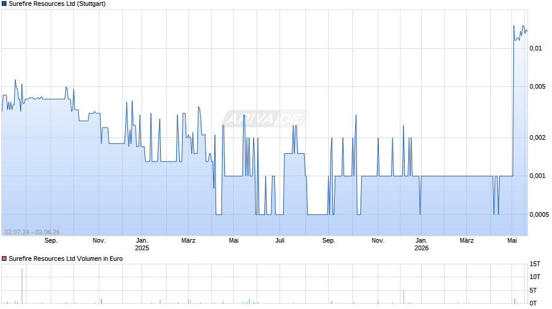Click the red legend square beside Volumen

click(x=4, y=258)
